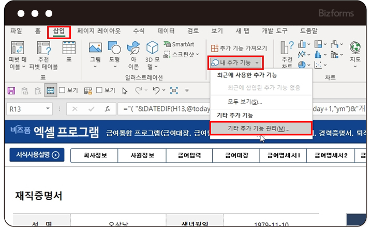Click the 지도 (Maps) globe icon

click(x=355, y=47)
